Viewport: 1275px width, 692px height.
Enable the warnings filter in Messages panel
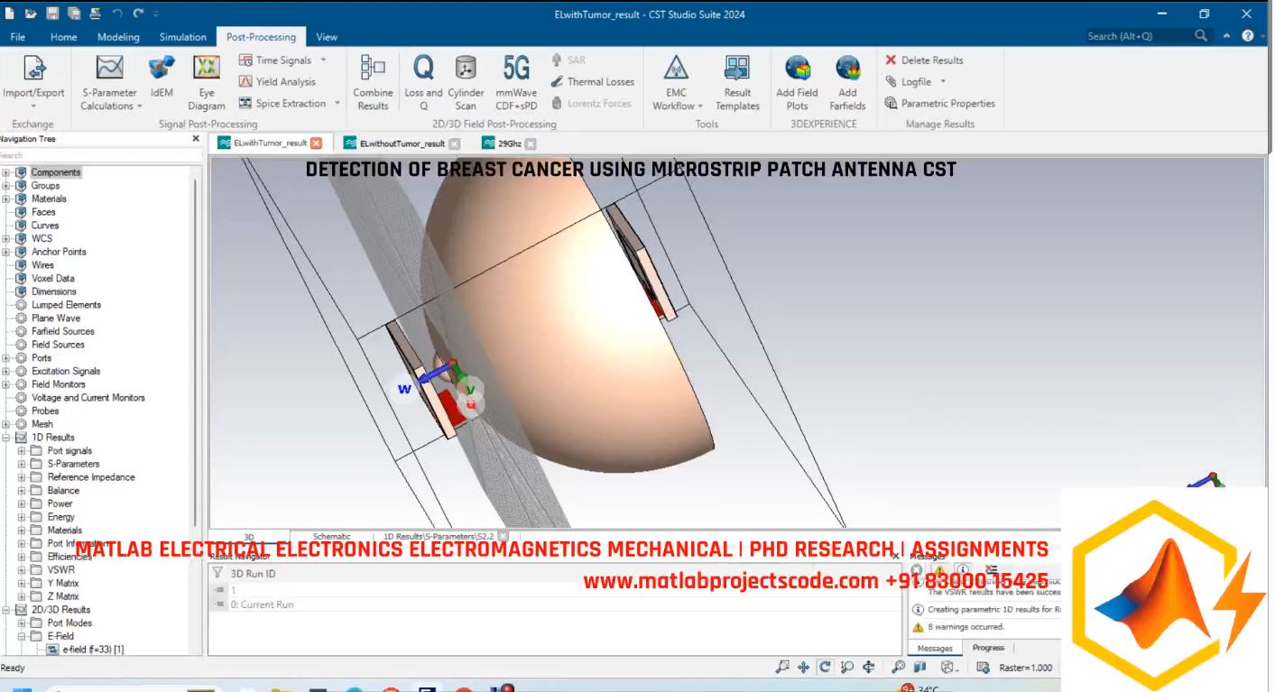938,568
